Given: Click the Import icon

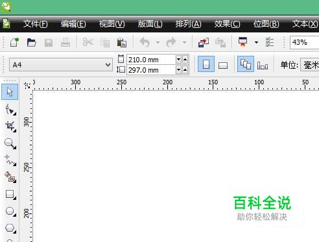Looking at the screenshot, I should [204, 42].
